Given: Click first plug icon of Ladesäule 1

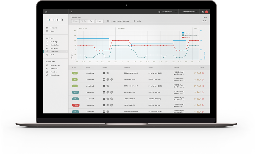Looking at the screenshot, I should 104,73.
